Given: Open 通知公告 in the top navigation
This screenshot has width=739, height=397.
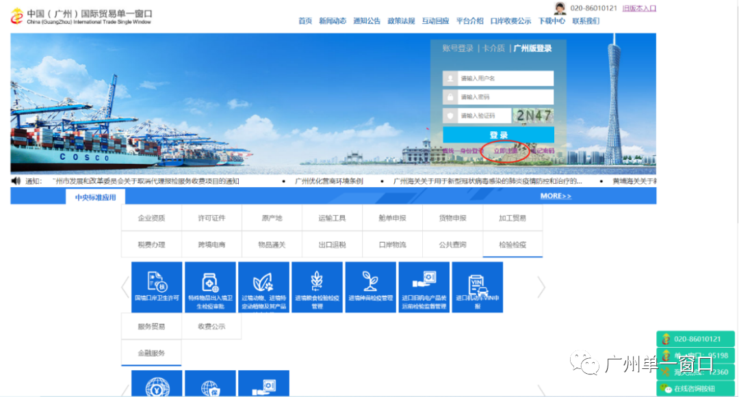Looking at the screenshot, I should (367, 20).
